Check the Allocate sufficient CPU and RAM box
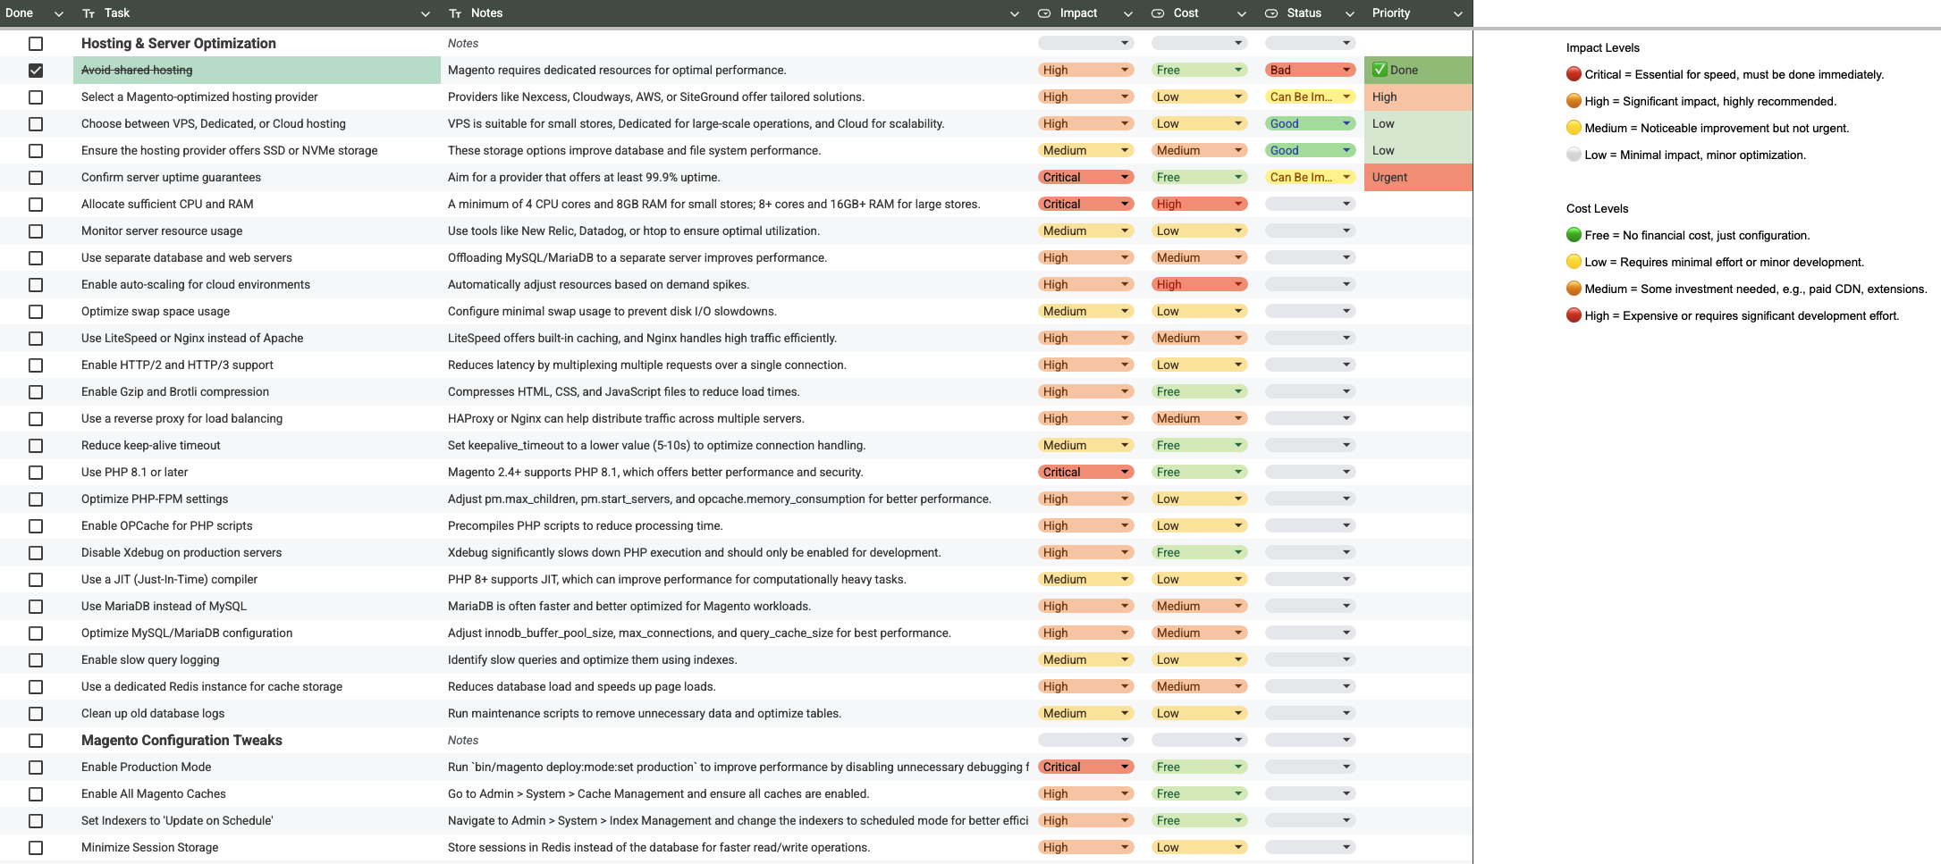 pos(36,204)
